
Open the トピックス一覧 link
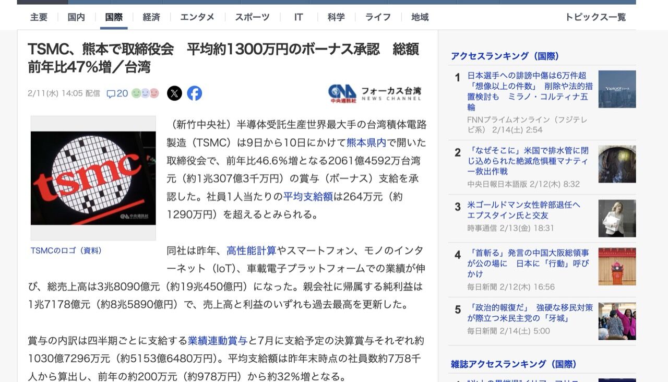coord(595,17)
